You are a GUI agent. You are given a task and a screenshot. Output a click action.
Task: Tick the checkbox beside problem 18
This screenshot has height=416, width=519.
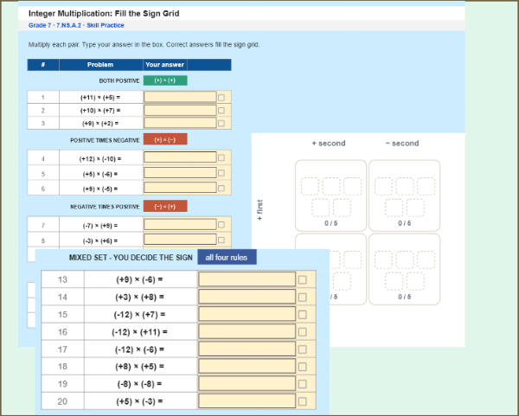click(x=302, y=367)
